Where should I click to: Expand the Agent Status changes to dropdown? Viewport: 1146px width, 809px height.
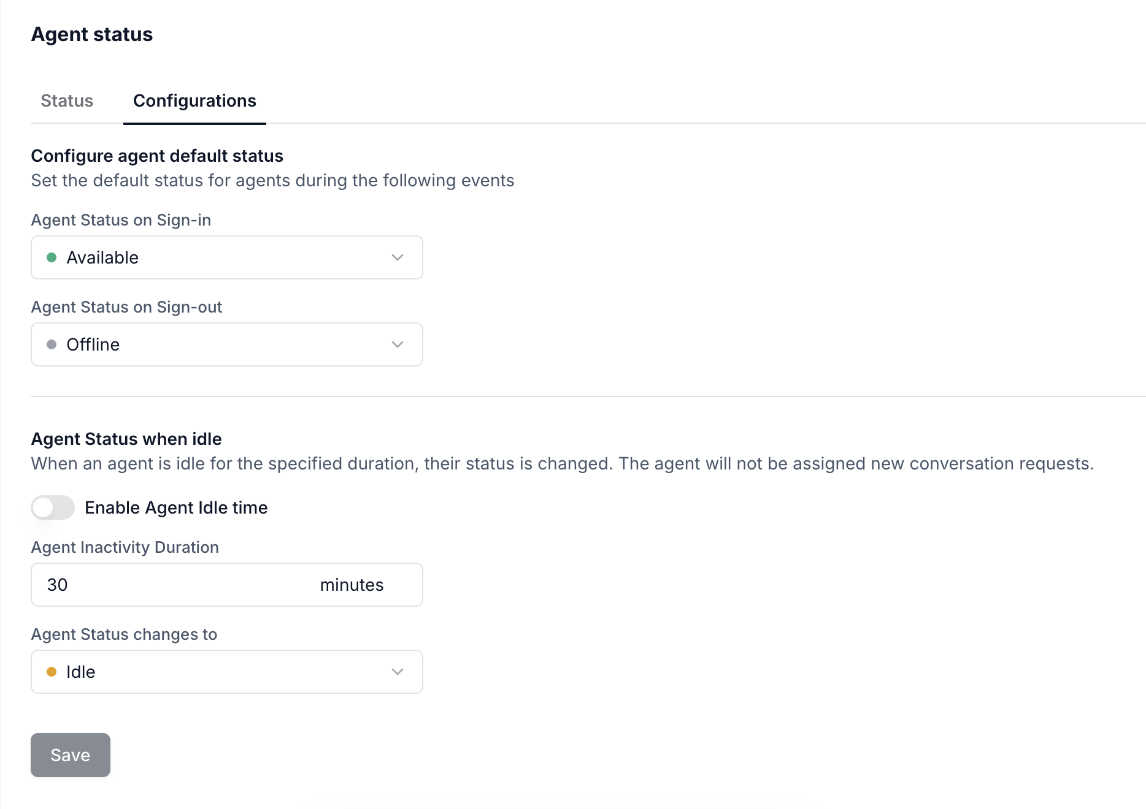click(x=227, y=672)
